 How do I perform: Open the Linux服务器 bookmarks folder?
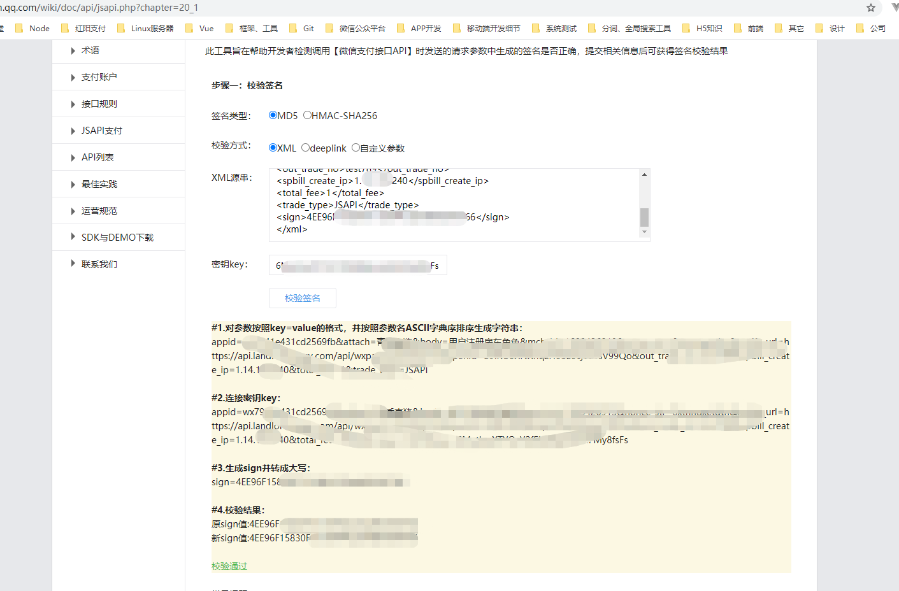(x=145, y=28)
